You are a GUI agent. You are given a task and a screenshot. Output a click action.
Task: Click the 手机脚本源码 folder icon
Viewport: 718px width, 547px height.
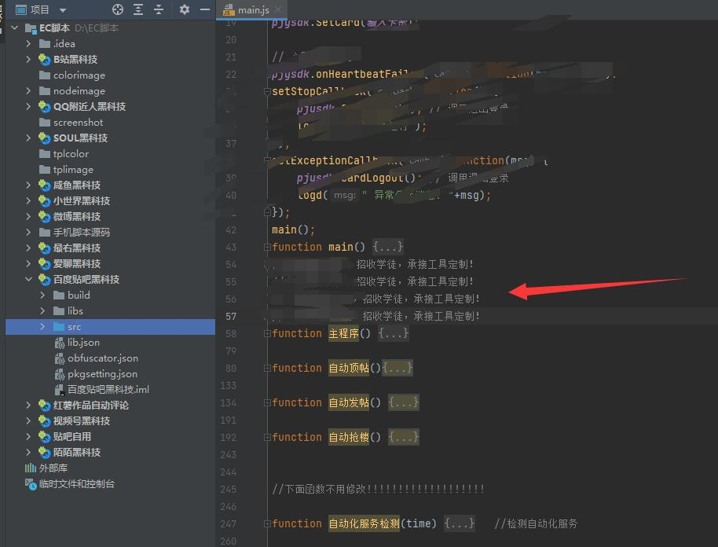click(x=45, y=233)
